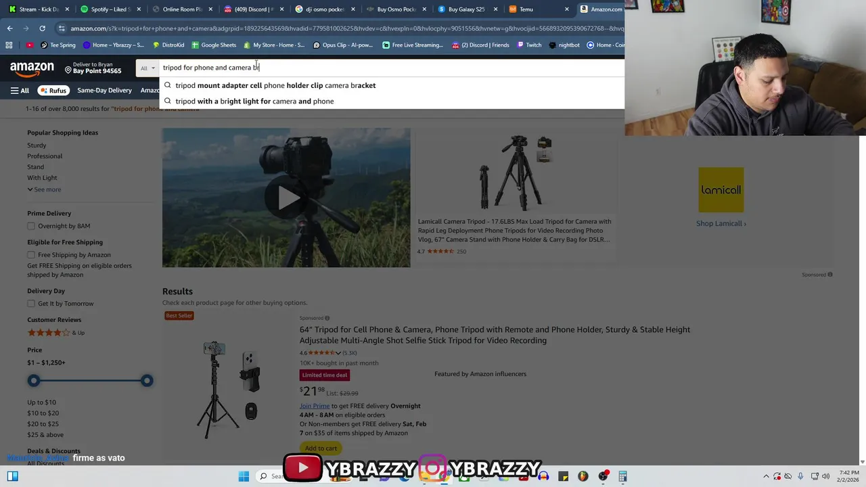Image resolution: width=866 pixels, height=487 pixels.
Task: Open the Widgets icon on the taskbar
Action: [x=12, y=476]
